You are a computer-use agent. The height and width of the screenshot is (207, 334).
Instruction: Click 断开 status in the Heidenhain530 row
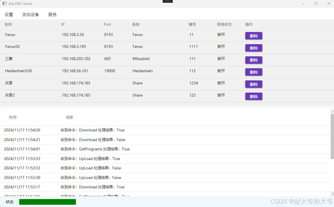coord(221,71)
